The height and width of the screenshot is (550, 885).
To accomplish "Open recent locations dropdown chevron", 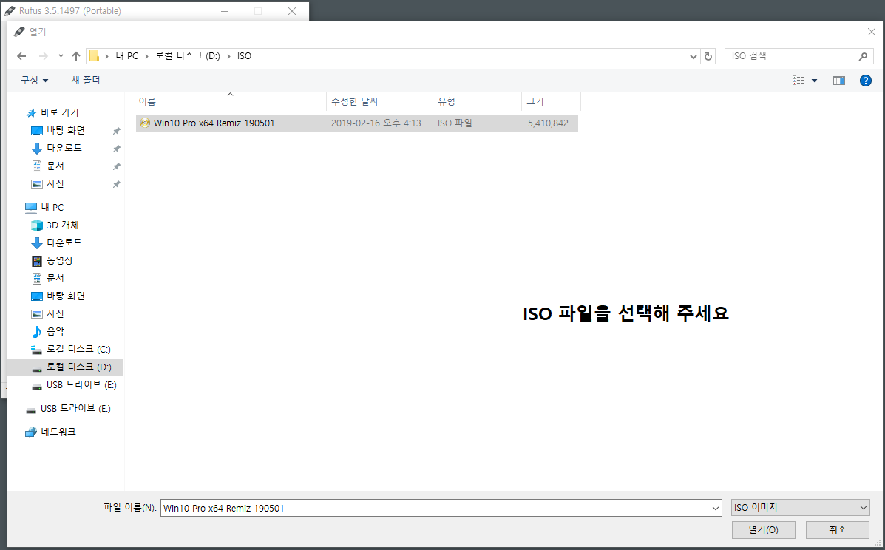I will point(61,56).
